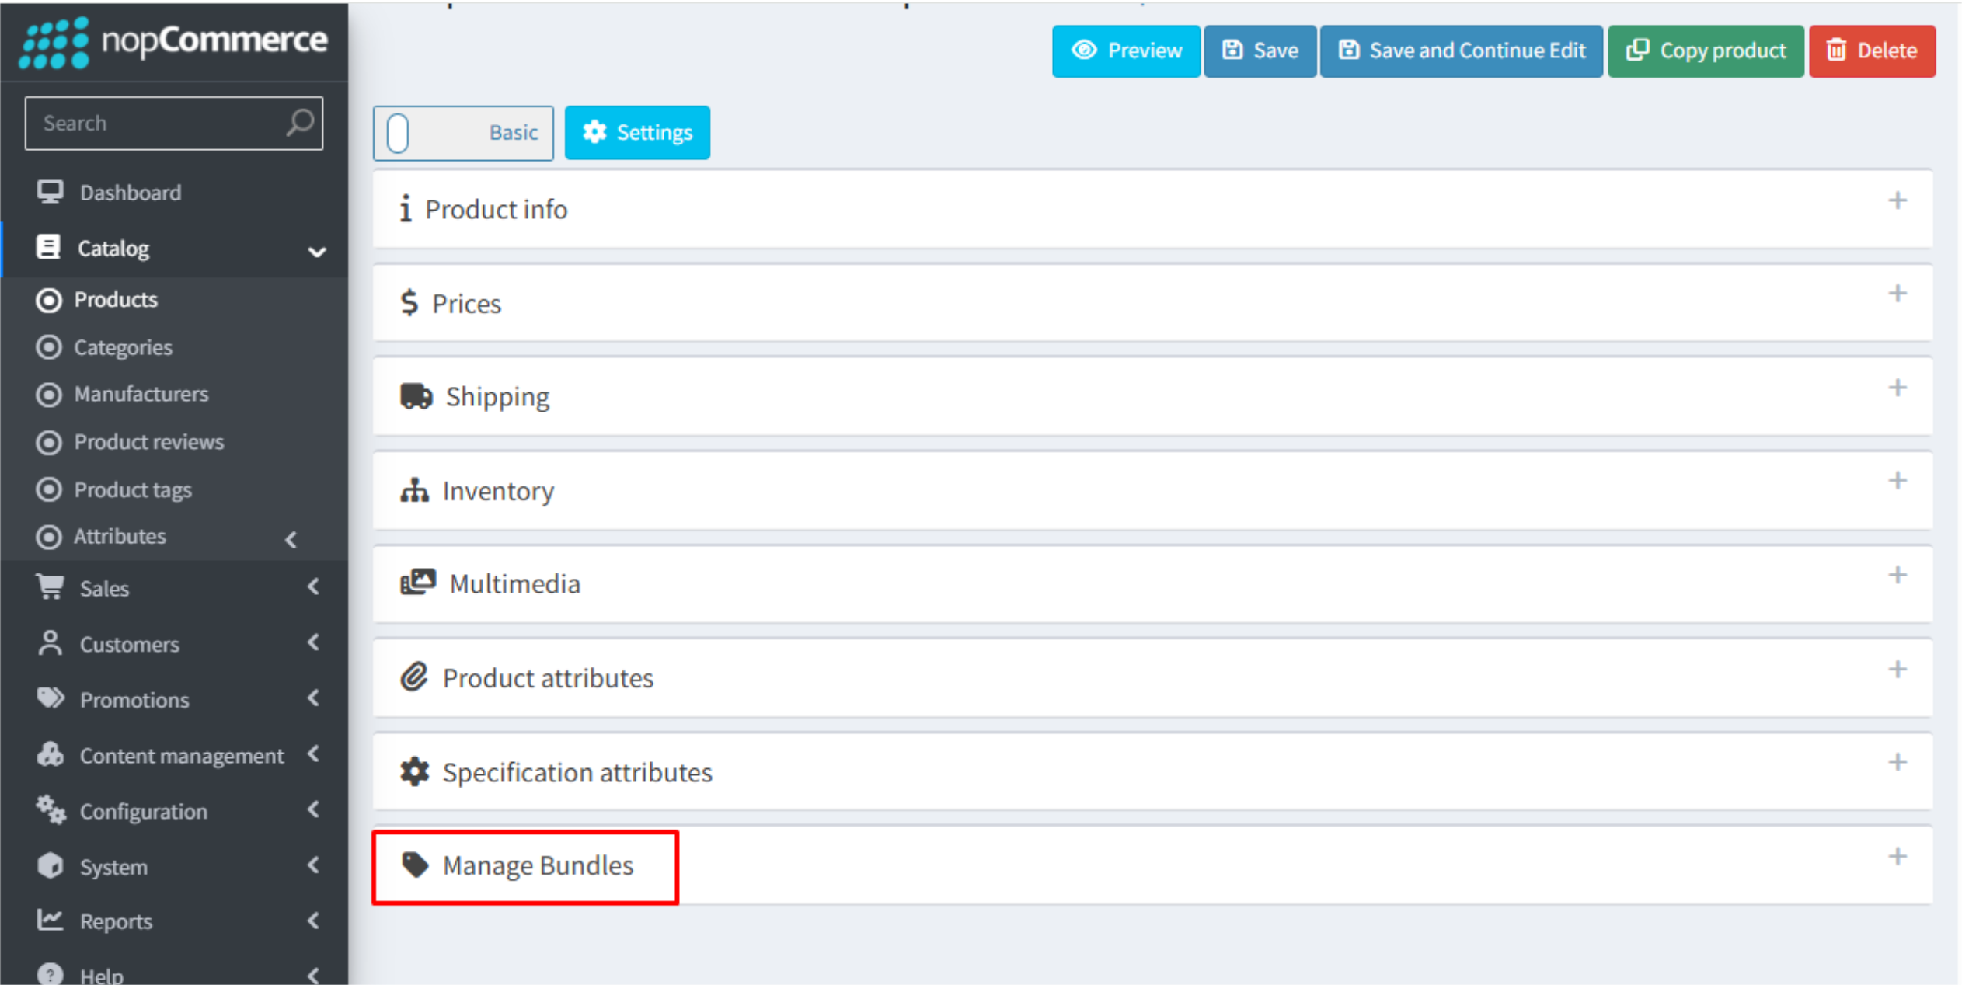
Task: Click the Copy product button
Action: 1706,51
